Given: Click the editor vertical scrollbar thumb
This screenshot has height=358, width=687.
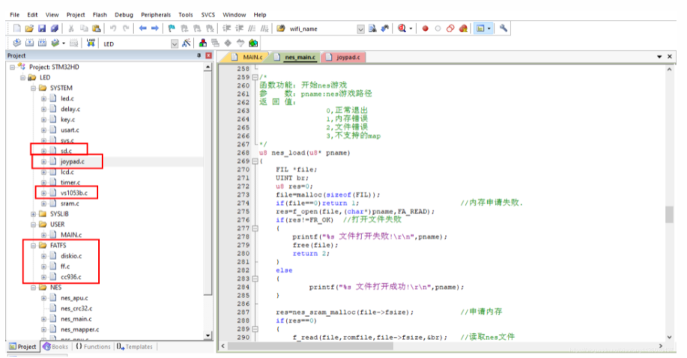Looking at the screenshot, I should pos(668,214).
